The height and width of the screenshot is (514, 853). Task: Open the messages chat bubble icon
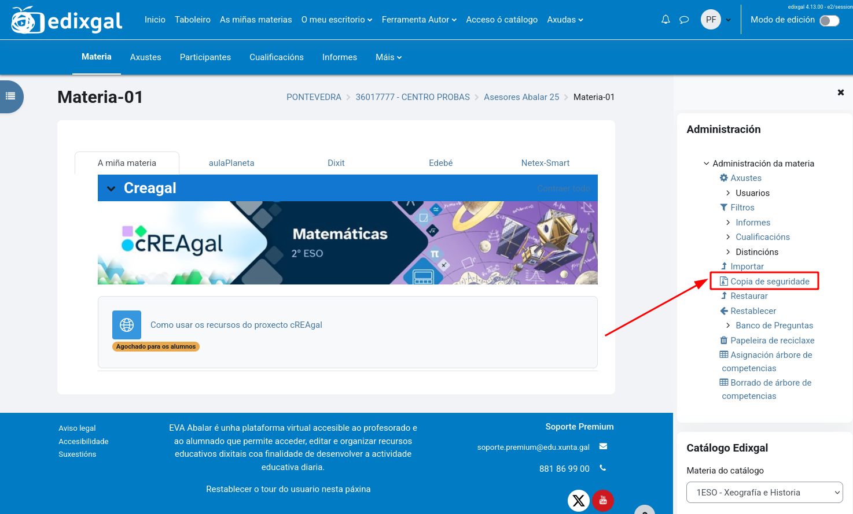[684, 19]
